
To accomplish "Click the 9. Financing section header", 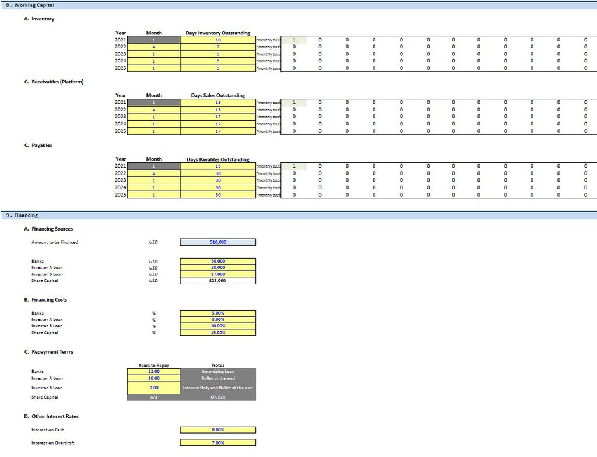I will (22, 215).
